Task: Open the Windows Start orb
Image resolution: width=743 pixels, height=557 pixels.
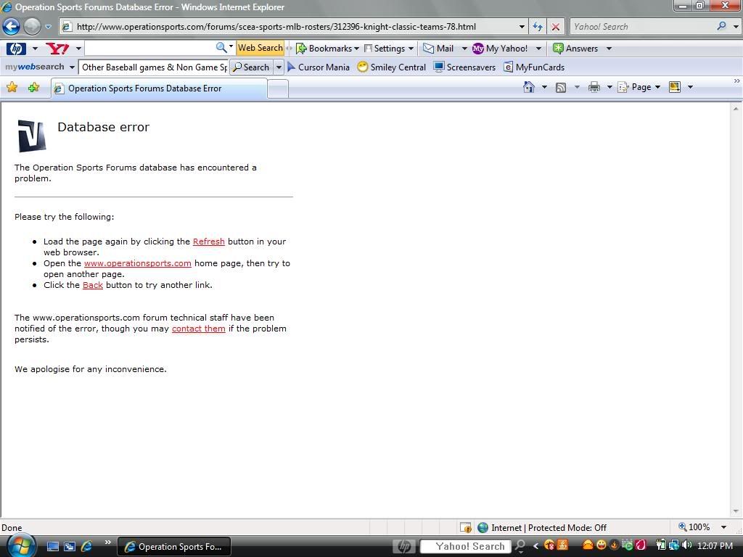Action: (x=20, y=545)
